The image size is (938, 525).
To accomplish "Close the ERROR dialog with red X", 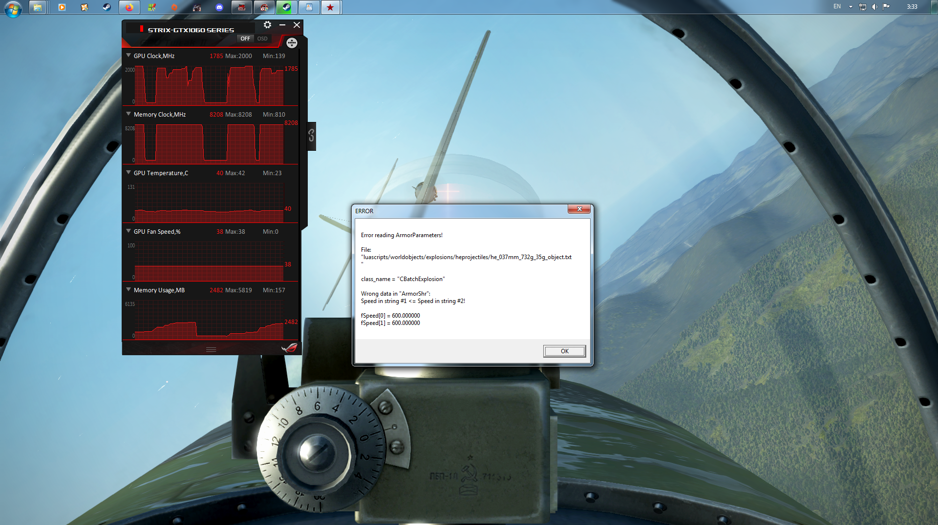I will click(579, 209).
